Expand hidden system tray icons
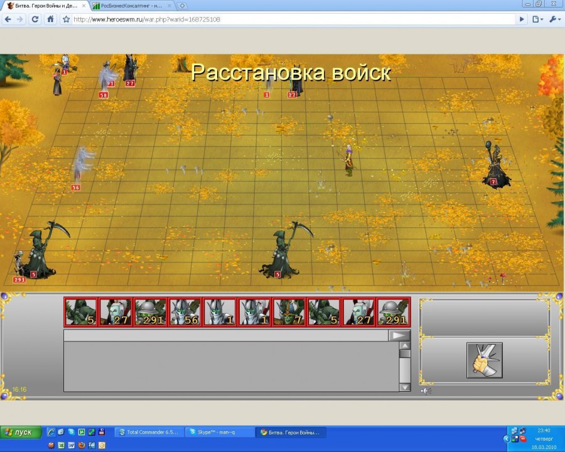 click(506, 439)
